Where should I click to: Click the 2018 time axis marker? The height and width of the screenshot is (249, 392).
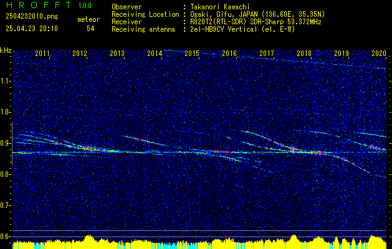click(304, 53)
